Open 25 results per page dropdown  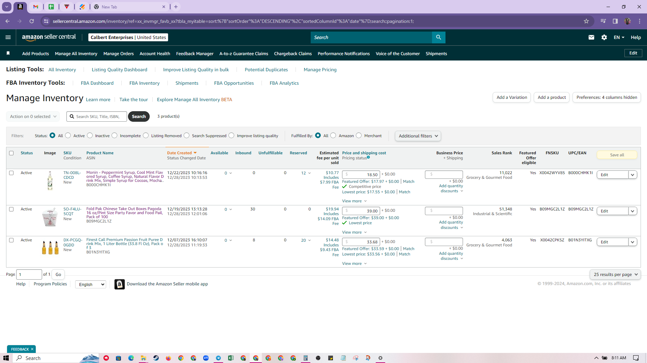coord(615,275)
